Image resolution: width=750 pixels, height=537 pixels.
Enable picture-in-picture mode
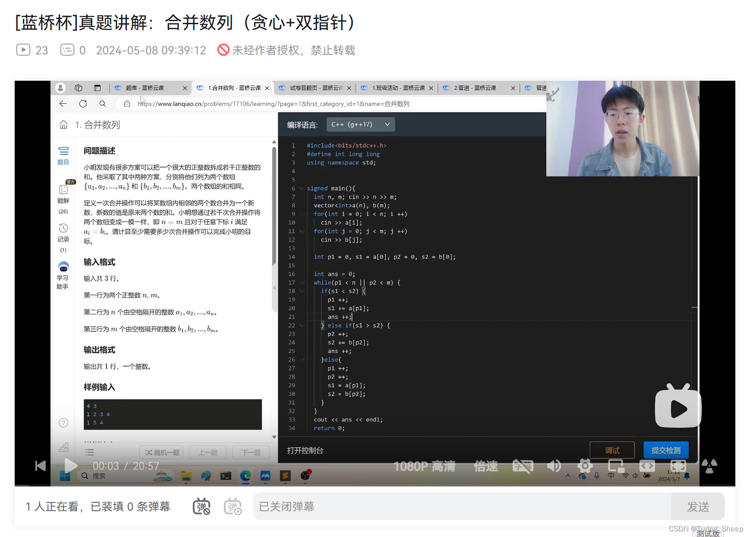tap(616, 466)
